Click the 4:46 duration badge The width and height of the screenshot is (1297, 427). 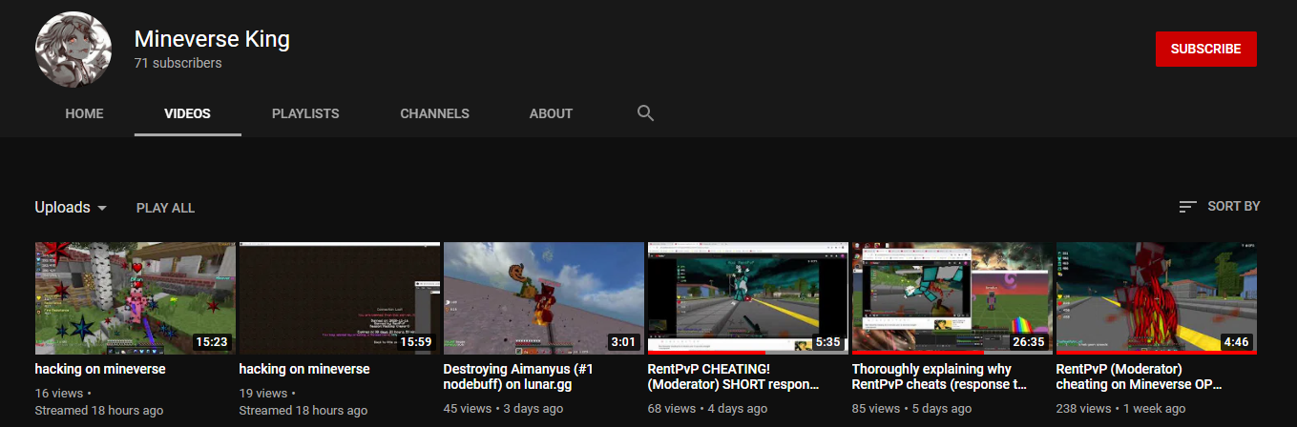[1236, 341]
